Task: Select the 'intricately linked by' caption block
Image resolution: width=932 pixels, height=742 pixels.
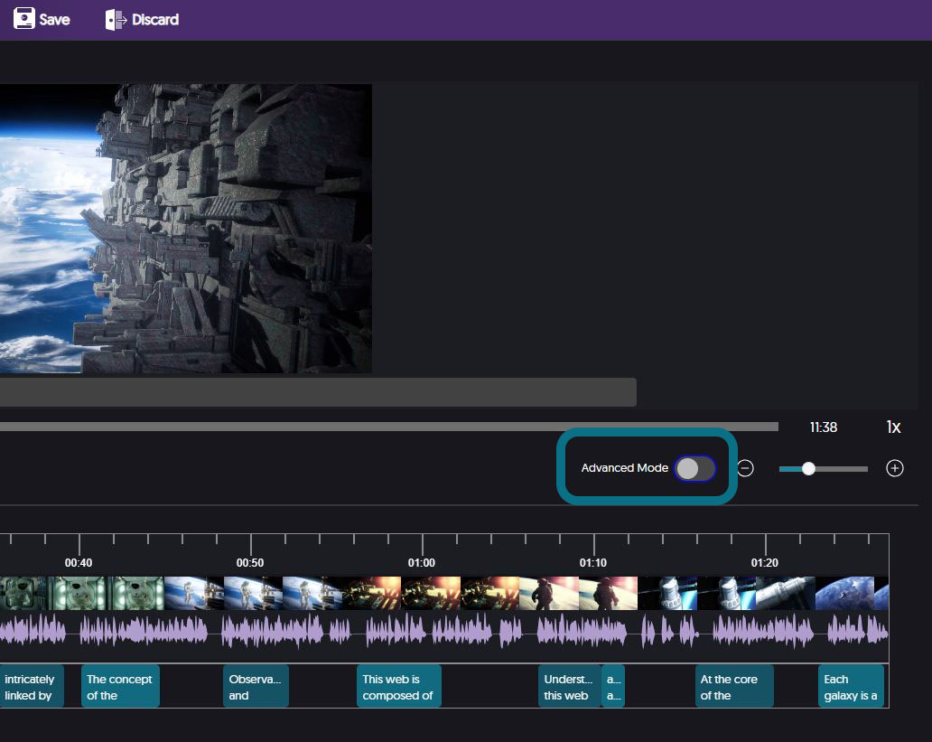Action: (x=31, y=685)
